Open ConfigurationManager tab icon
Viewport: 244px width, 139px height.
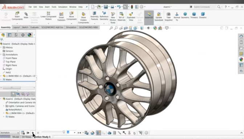pos(16,35)
